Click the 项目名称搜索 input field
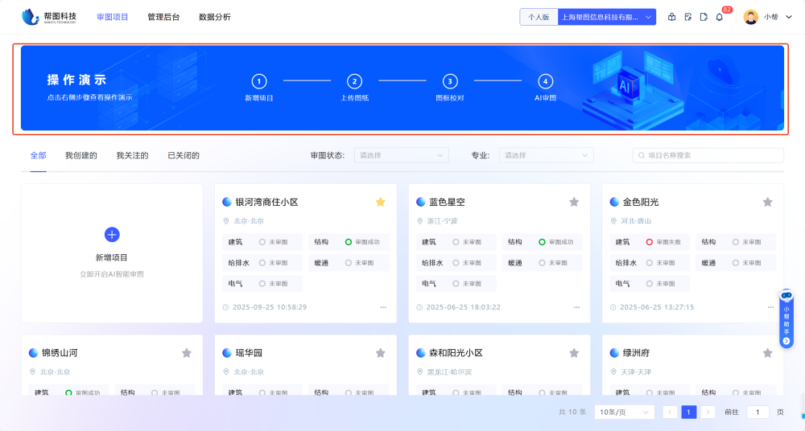The width and height of the screenshot is (805, 431). point(712,155)
